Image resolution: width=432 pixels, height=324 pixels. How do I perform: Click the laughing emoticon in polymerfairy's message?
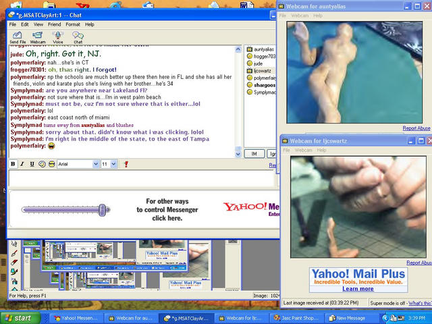tap(51, 146)
